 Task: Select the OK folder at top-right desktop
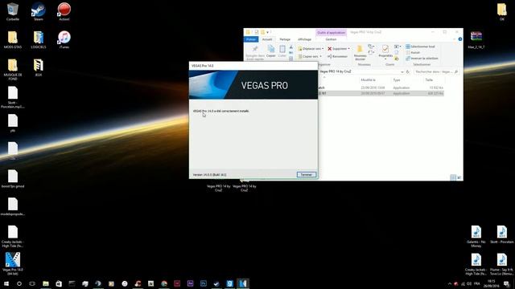502,12
